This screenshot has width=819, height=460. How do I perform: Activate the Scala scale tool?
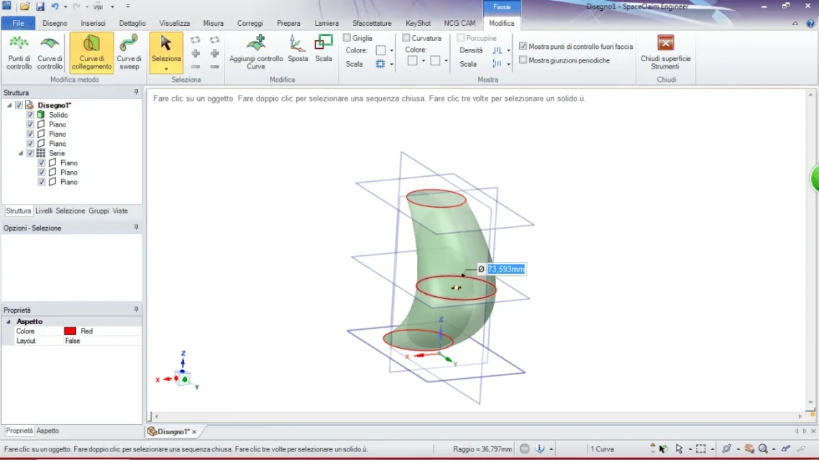click(x=324, y=49)
